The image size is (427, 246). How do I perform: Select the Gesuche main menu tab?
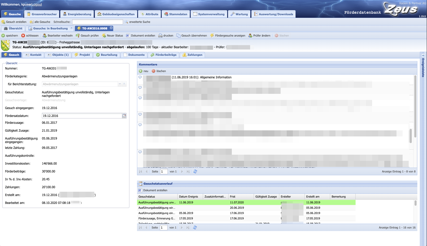[x=12, y=14]
